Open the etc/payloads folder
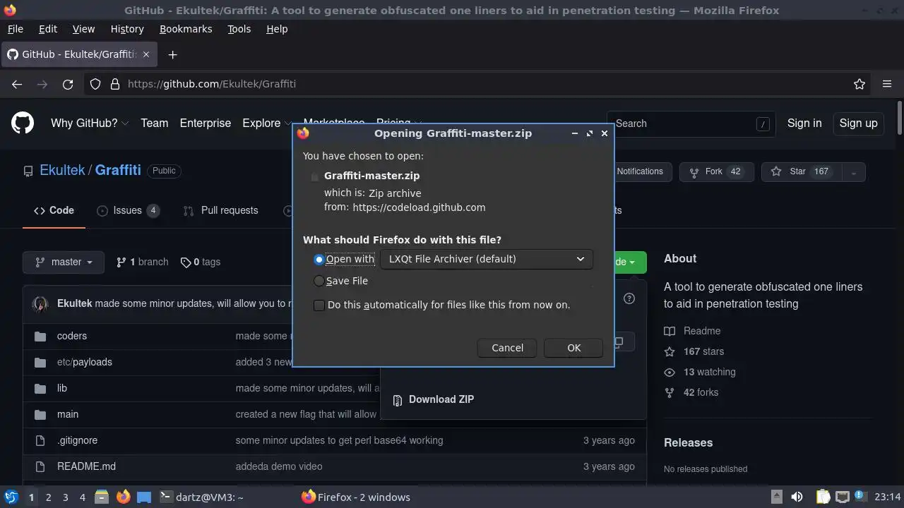The width and height of the screenshot is (904, 508). point(85,362)
